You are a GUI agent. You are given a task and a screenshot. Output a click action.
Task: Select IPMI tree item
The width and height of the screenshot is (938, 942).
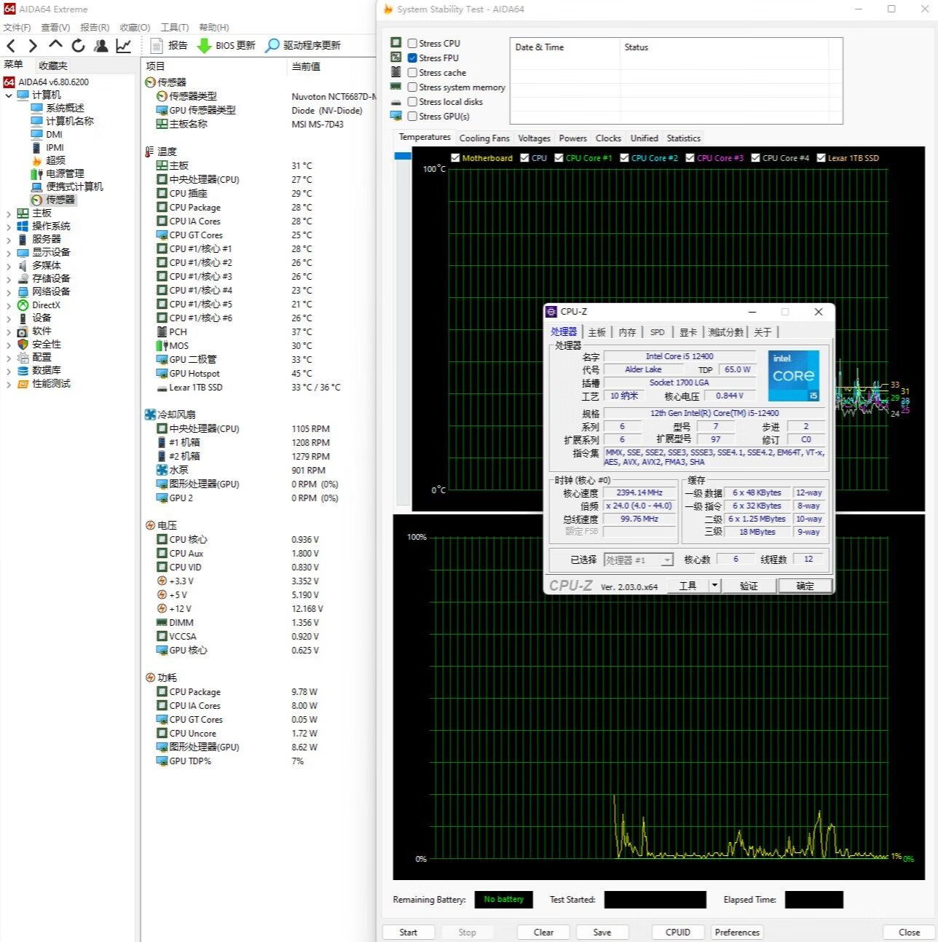click(47, 147)
